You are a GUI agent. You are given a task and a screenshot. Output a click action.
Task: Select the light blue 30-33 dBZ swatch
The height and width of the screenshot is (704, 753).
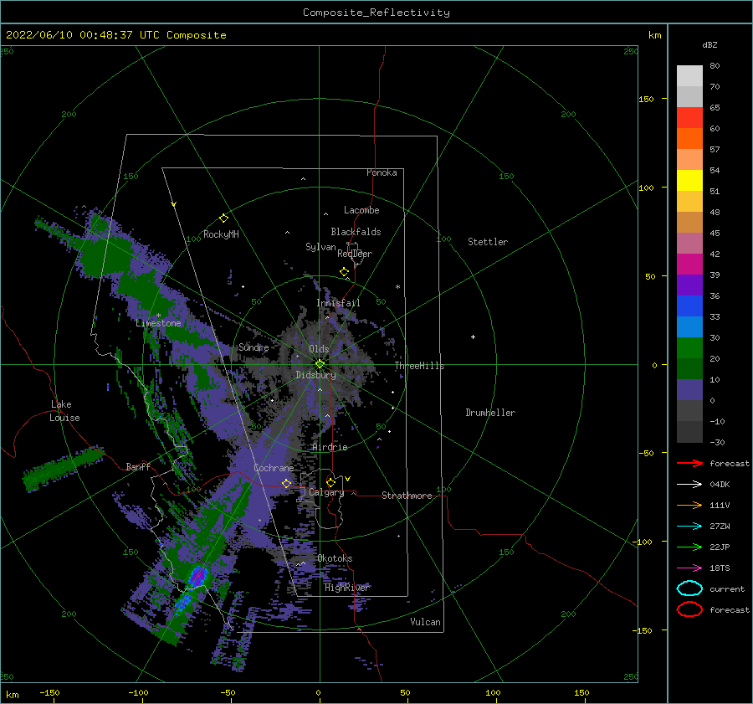point(689,327)
